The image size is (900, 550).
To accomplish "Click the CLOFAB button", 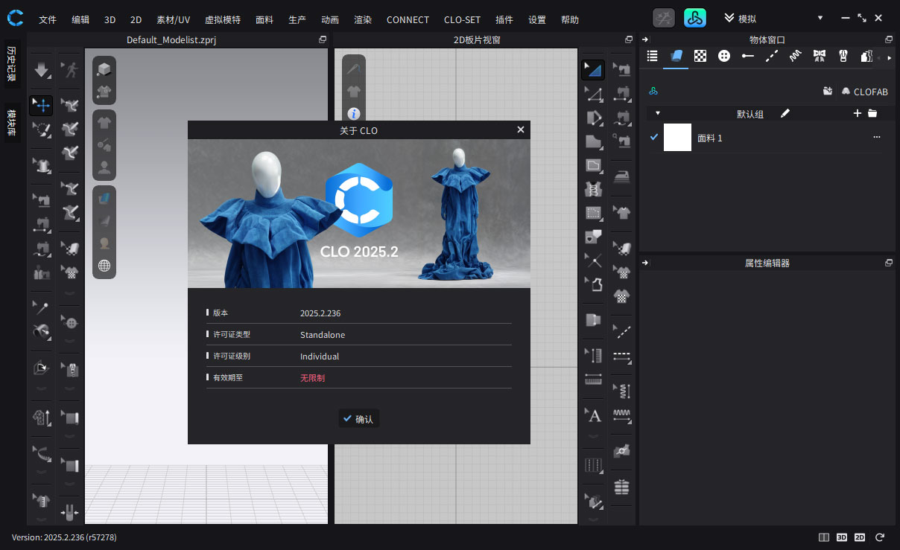I will [864, 92].
